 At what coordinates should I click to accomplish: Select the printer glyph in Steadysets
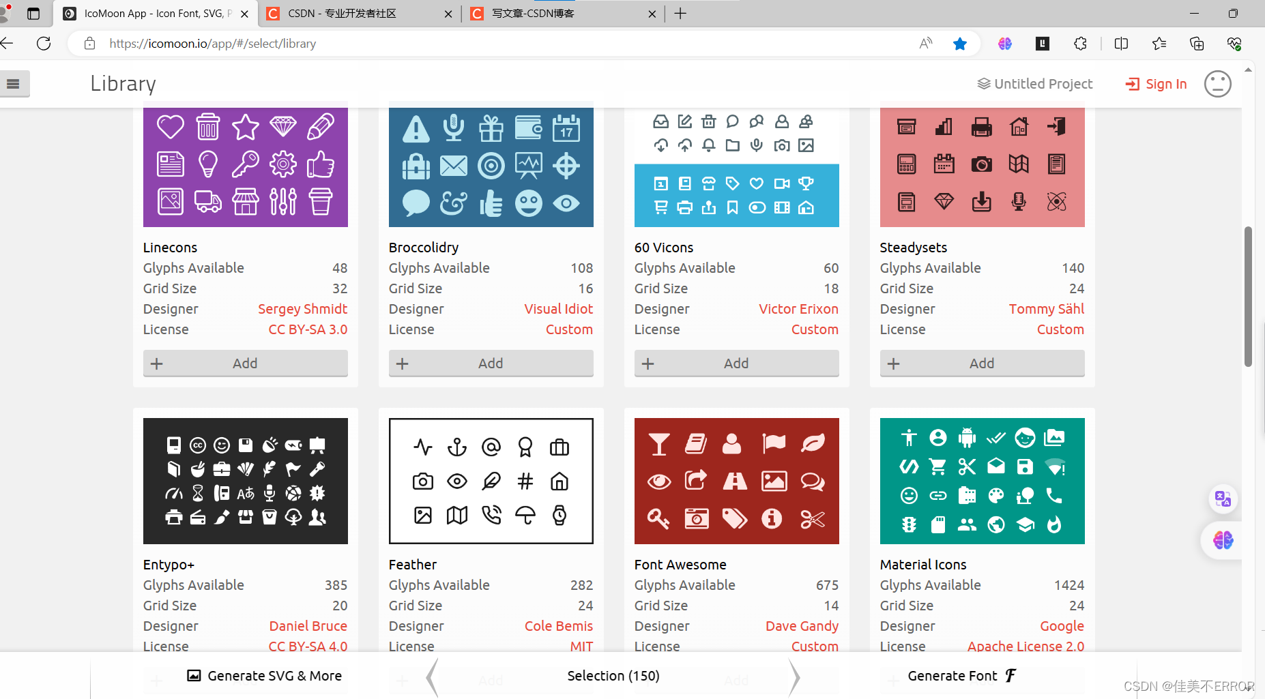pyautogui.click(x=981, y=127)
